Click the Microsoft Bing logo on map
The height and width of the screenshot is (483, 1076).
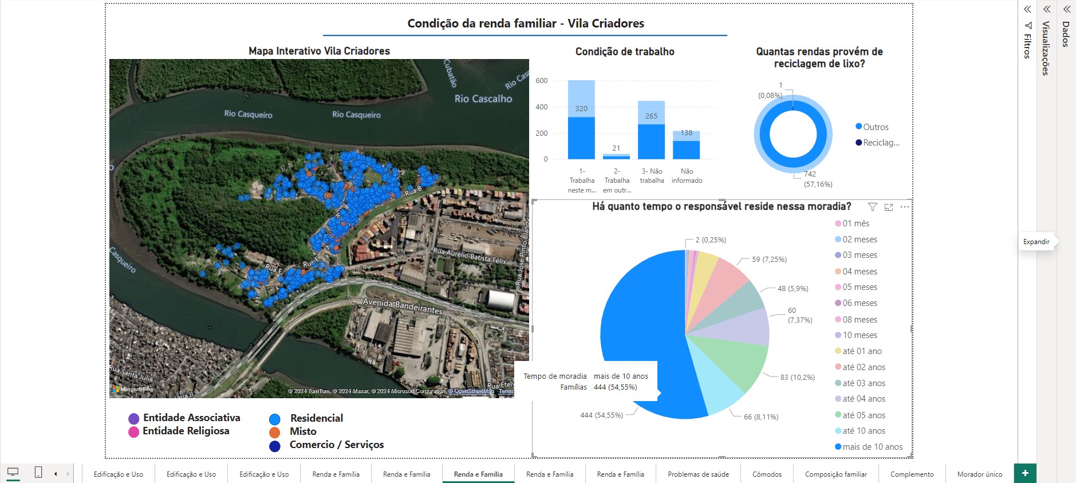tap(132, 389)
